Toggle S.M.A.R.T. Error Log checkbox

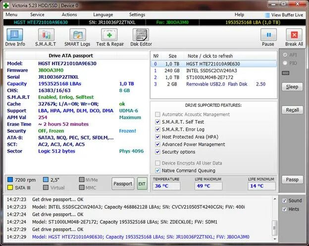[157, 129]
